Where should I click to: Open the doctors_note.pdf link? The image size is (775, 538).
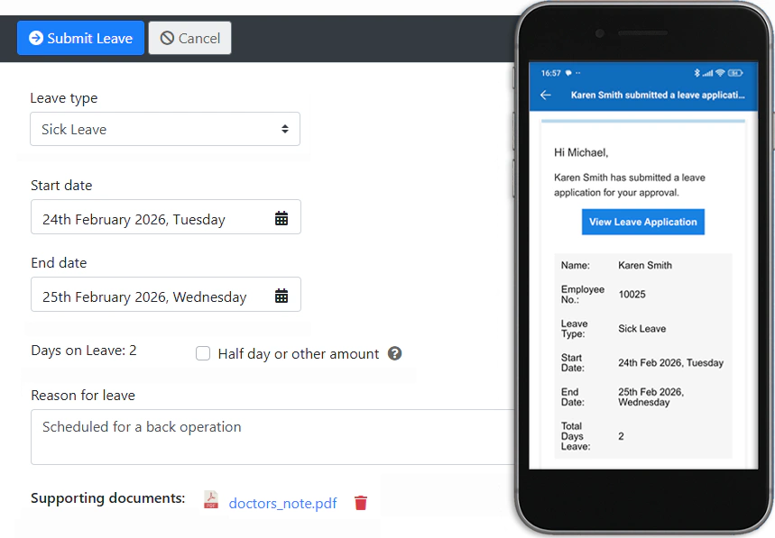pyautogui.click(x=281, y=502)
